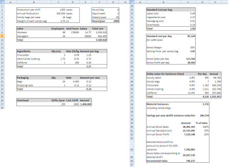Select all cells via left corner button
This screenshot has height=167, width=242.
pos(2,2)
